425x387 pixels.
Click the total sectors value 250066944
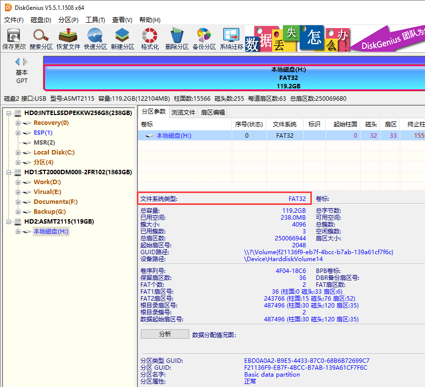point(290,238)
